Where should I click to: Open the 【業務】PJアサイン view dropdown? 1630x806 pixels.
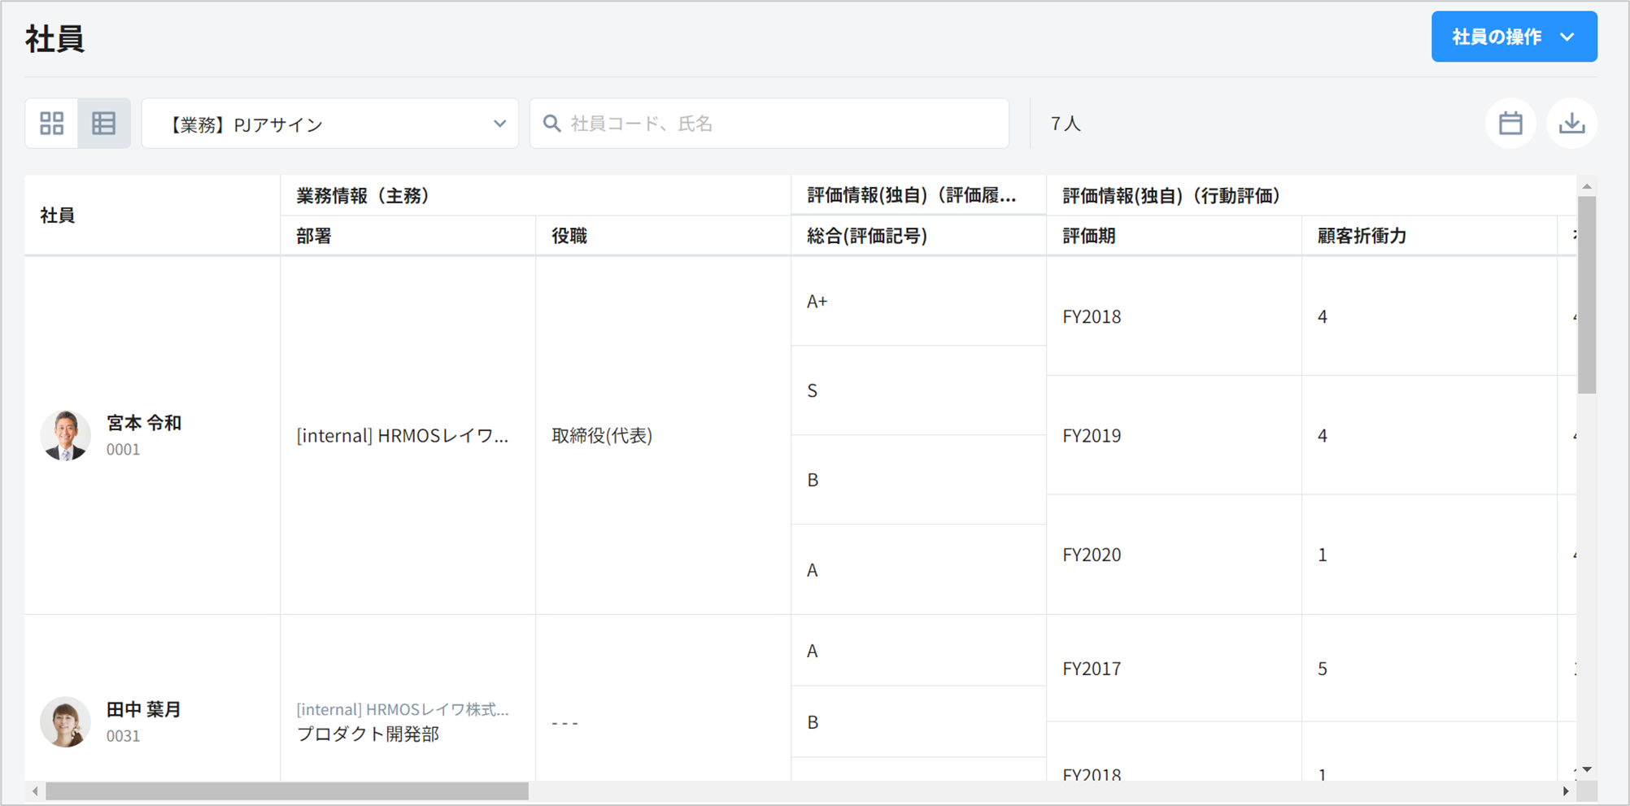[x=330, y=124]
